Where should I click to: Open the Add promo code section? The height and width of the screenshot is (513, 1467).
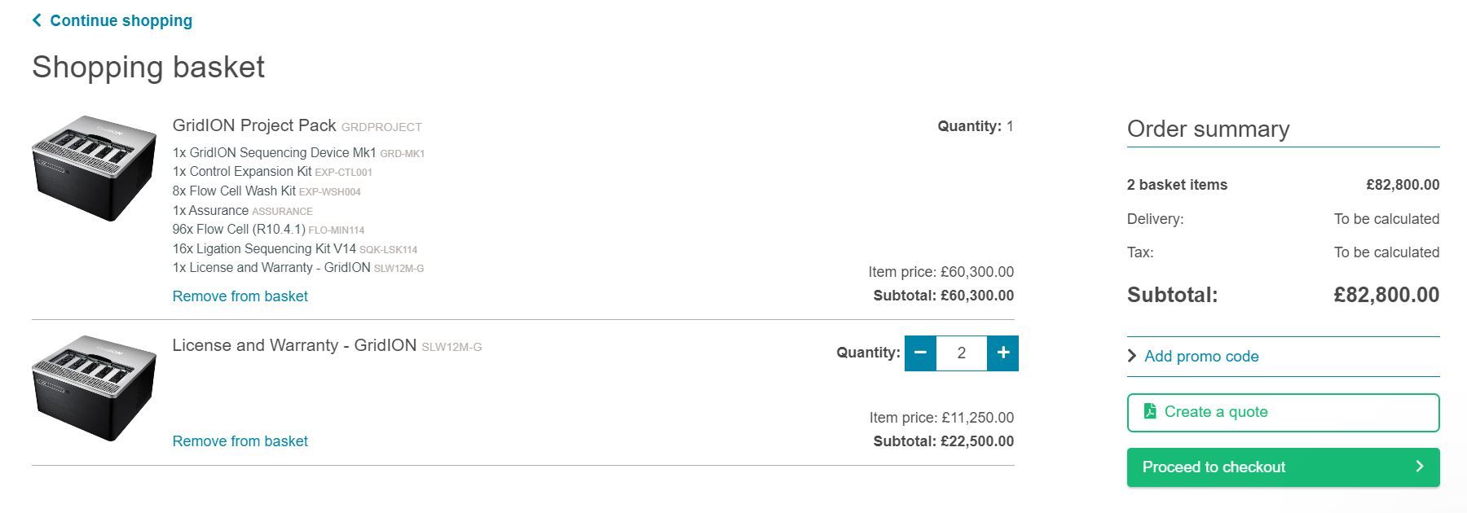[1201, 356]
